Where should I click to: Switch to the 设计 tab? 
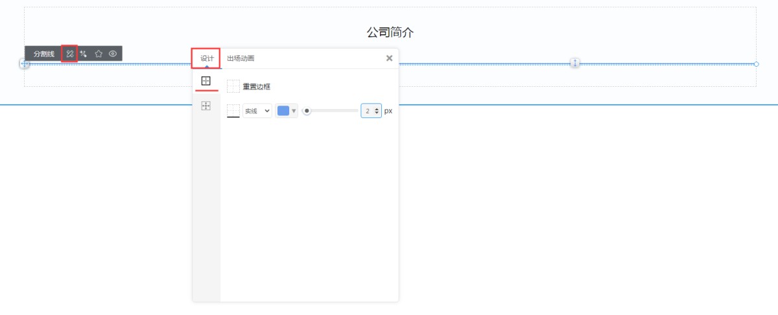[x=207, y=58]
